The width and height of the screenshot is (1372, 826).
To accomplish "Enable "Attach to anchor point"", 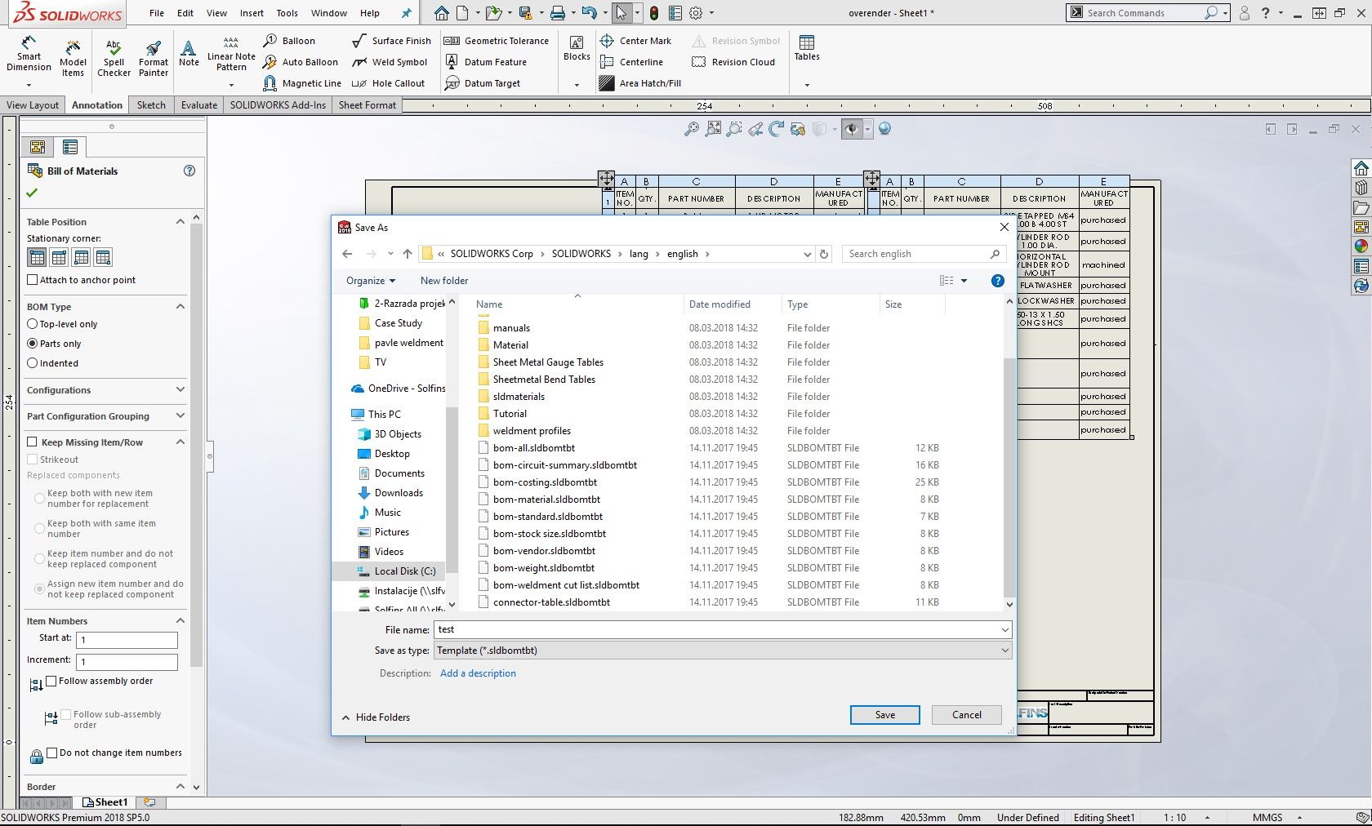I will tap(30, 280).
